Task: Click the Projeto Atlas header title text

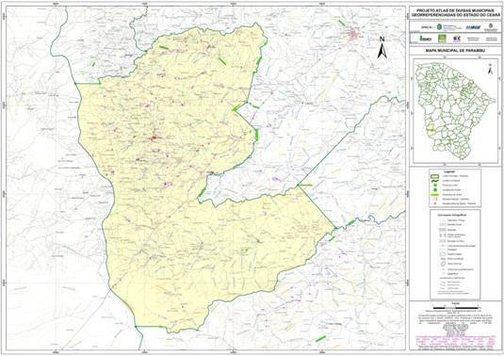Action: pyautogui.click(x=455, y=12)
